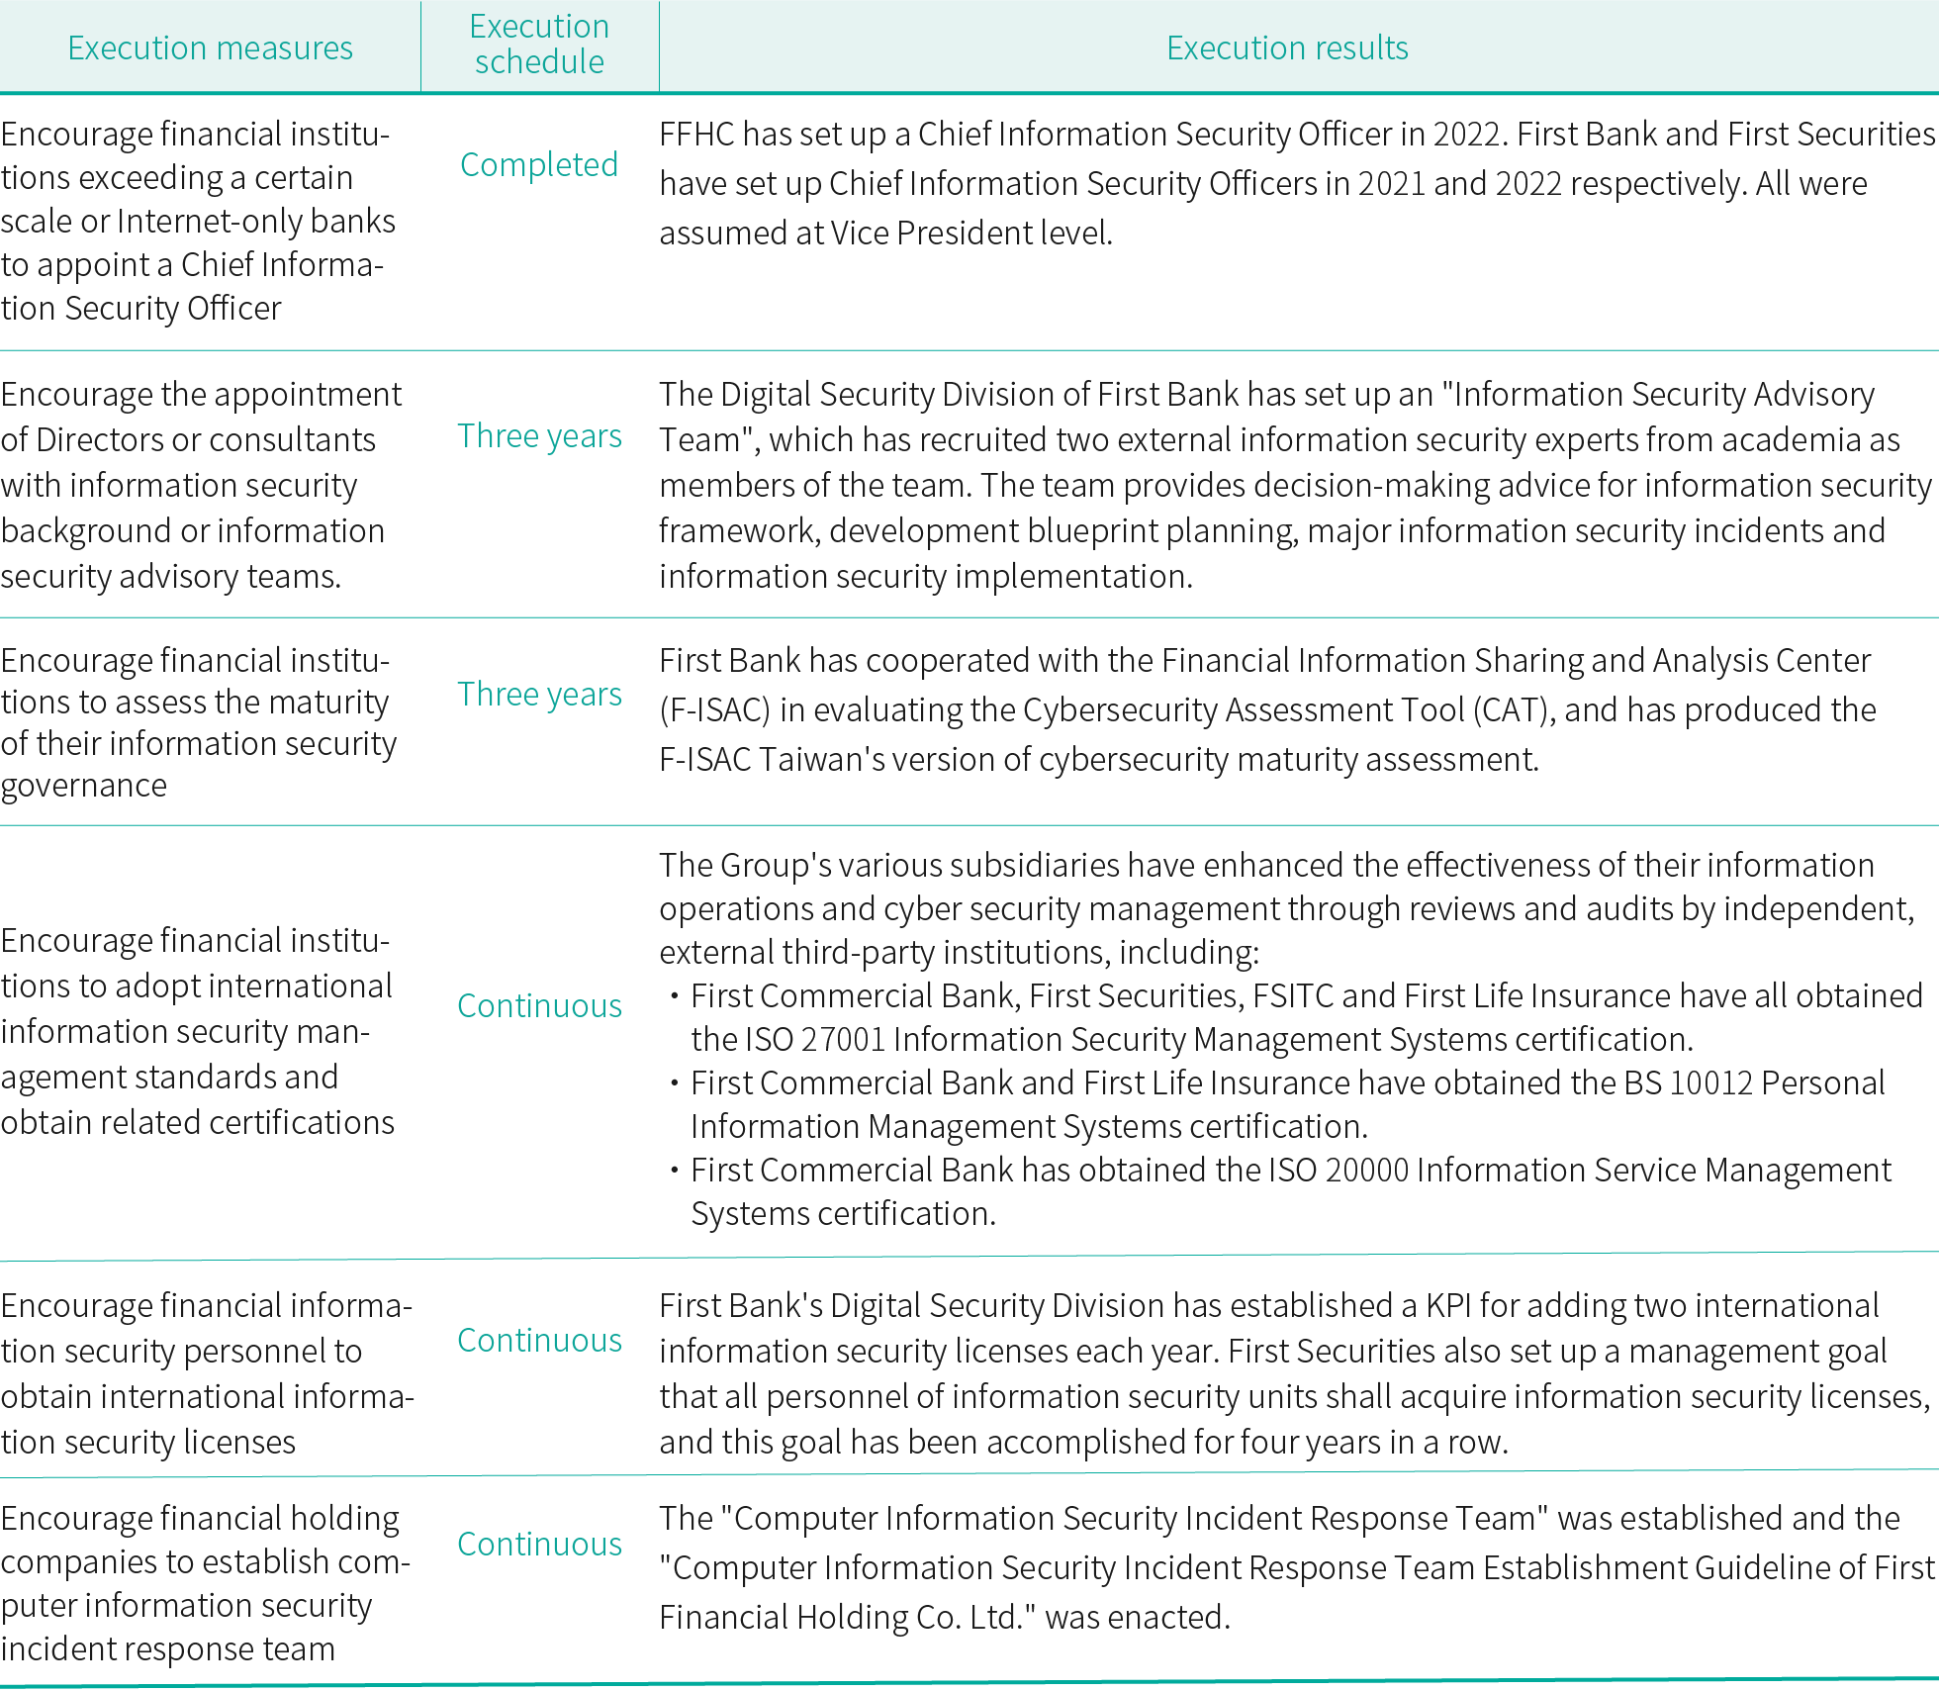This screenshot has height=1692, width=1939.
Task: Click the Execution results column header
Action: [1287, 47]
